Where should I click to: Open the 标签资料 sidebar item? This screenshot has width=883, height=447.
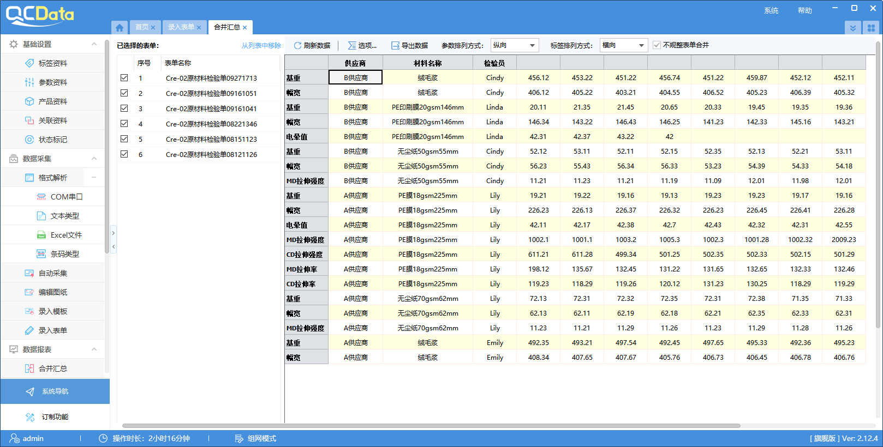(52, 63)
